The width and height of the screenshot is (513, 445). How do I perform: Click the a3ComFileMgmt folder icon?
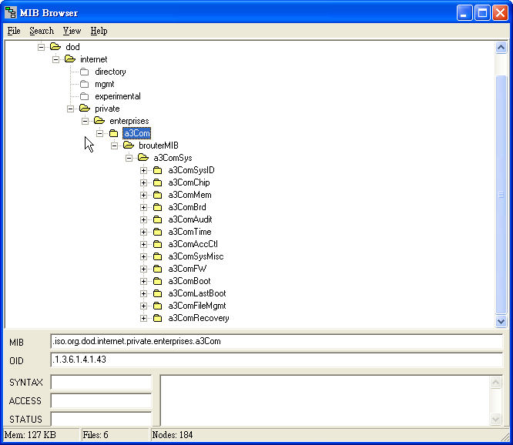158,306
